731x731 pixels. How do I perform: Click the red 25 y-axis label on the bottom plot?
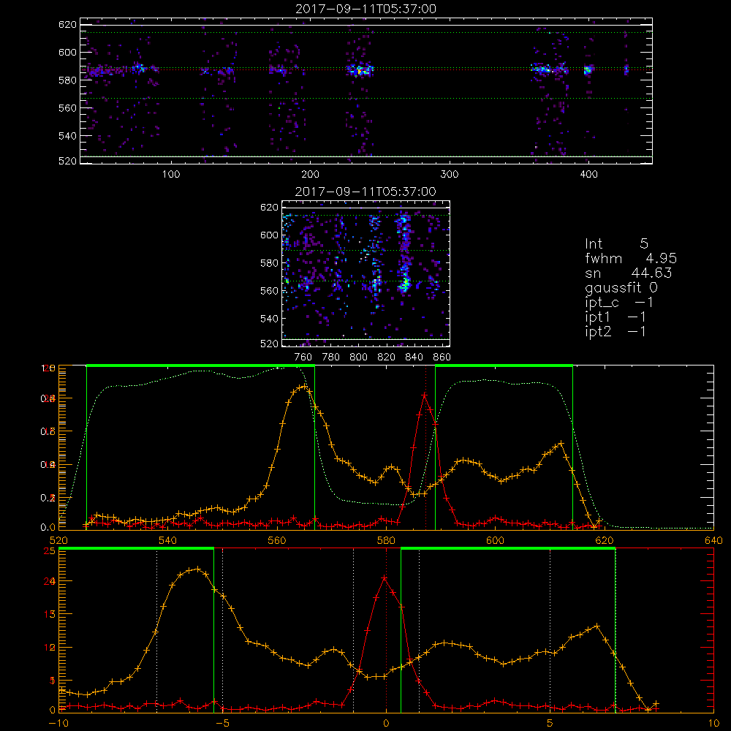click(x=50, y=551)
